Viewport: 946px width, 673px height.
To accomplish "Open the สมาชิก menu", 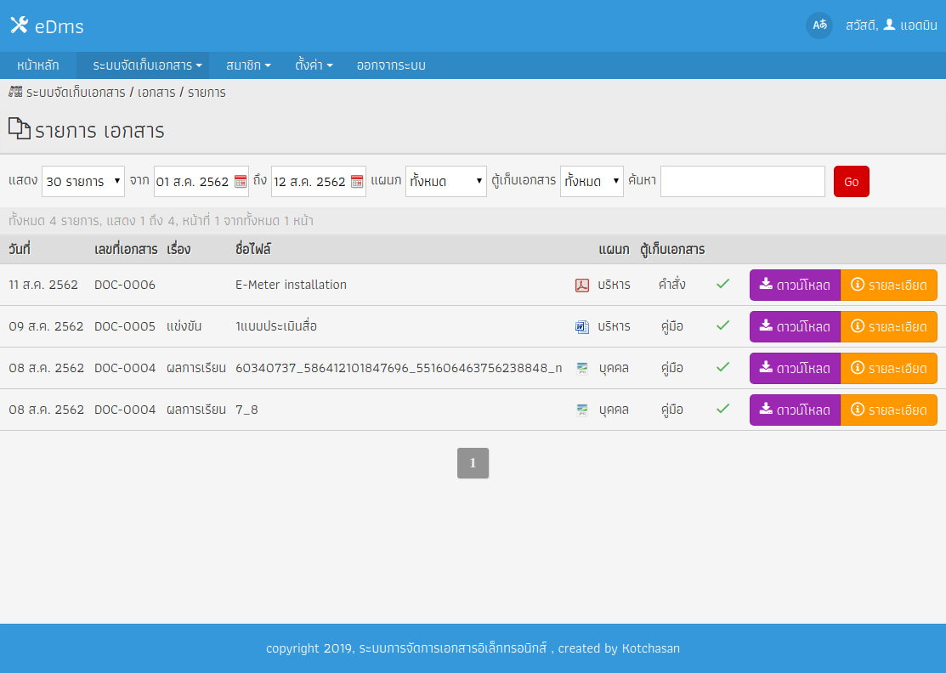I will tap(246, 65).
